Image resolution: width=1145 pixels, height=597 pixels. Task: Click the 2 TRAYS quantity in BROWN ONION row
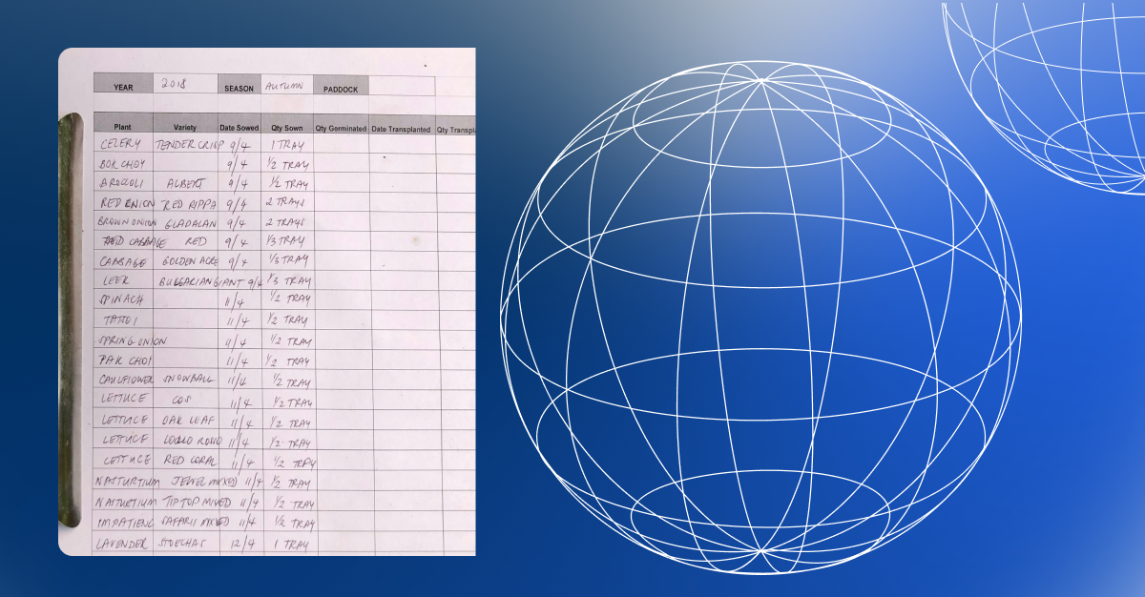(x=287, y=222)
